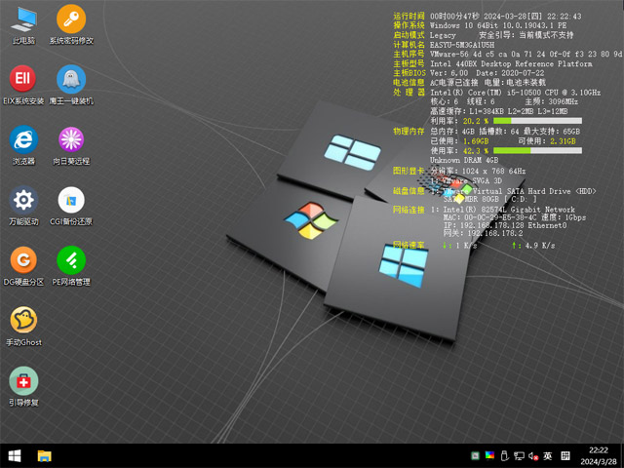
Task: Click the date 2024/3/28 in the taskbar
Action: pyautogui.click(x=599, y=461)
